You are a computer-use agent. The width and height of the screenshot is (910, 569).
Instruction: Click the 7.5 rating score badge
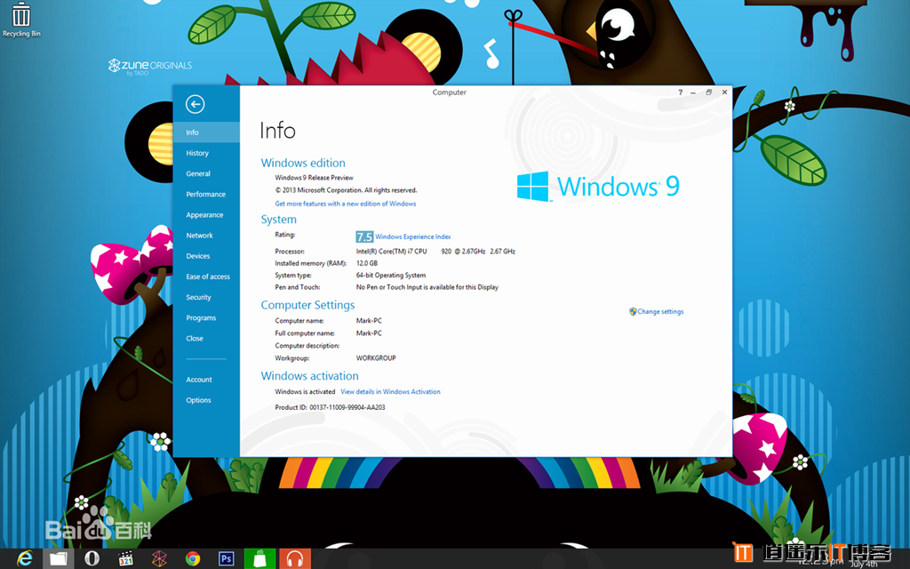pos(363,236)
